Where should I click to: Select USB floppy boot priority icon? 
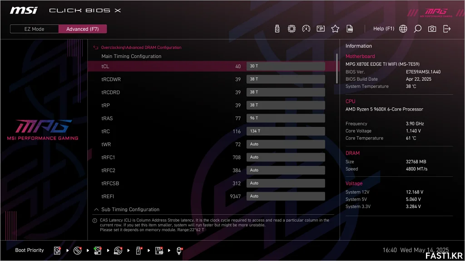click(159, 251)
